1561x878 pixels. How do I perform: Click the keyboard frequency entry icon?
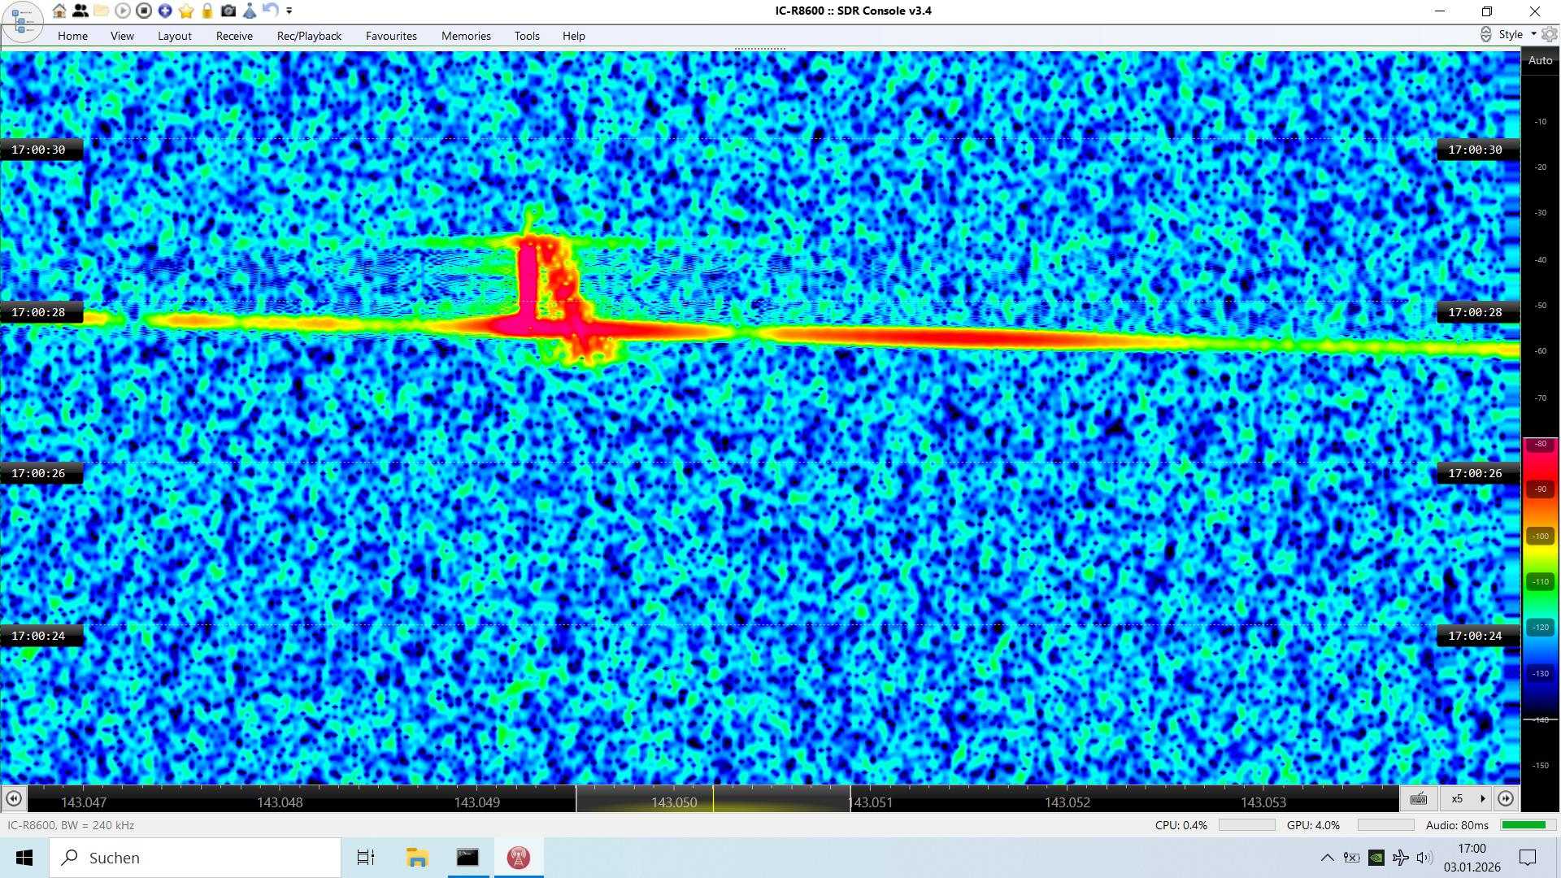pyautogui.click(x=1419, y=798)
